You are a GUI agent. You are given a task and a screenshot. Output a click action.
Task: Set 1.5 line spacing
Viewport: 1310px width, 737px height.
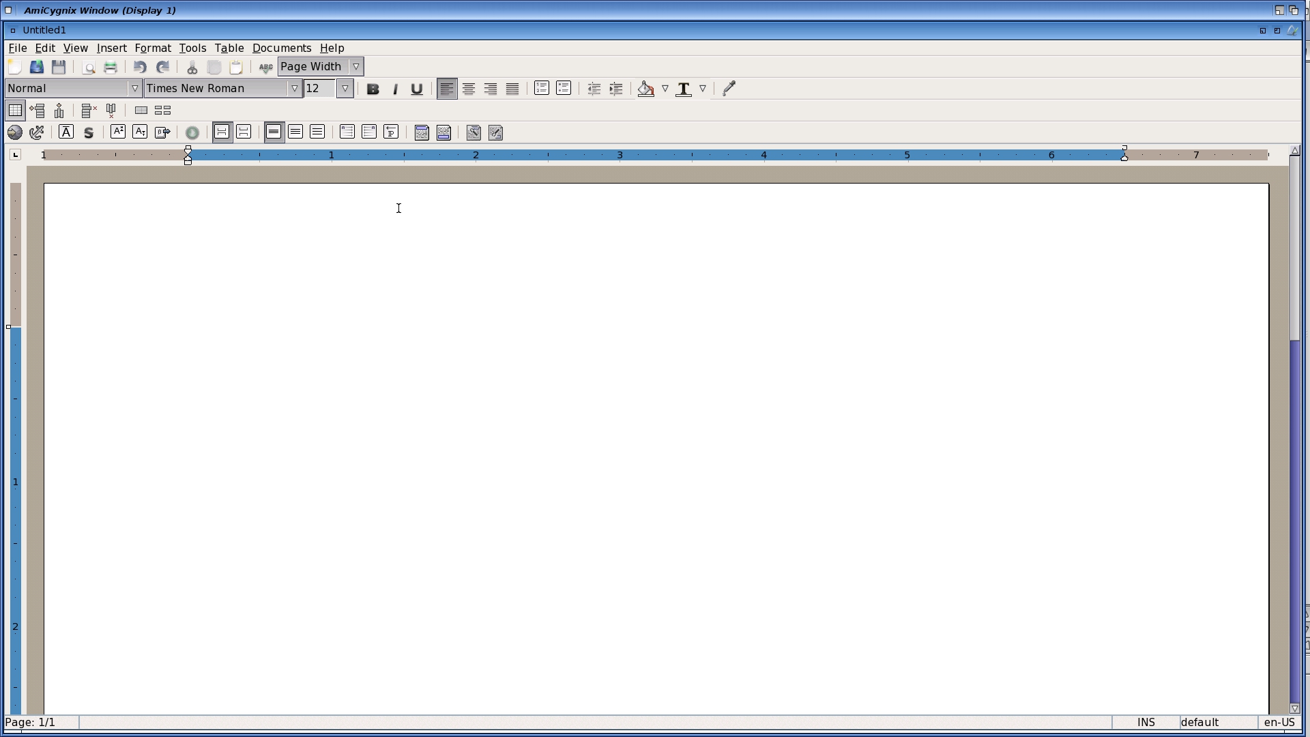coord(295,132)
